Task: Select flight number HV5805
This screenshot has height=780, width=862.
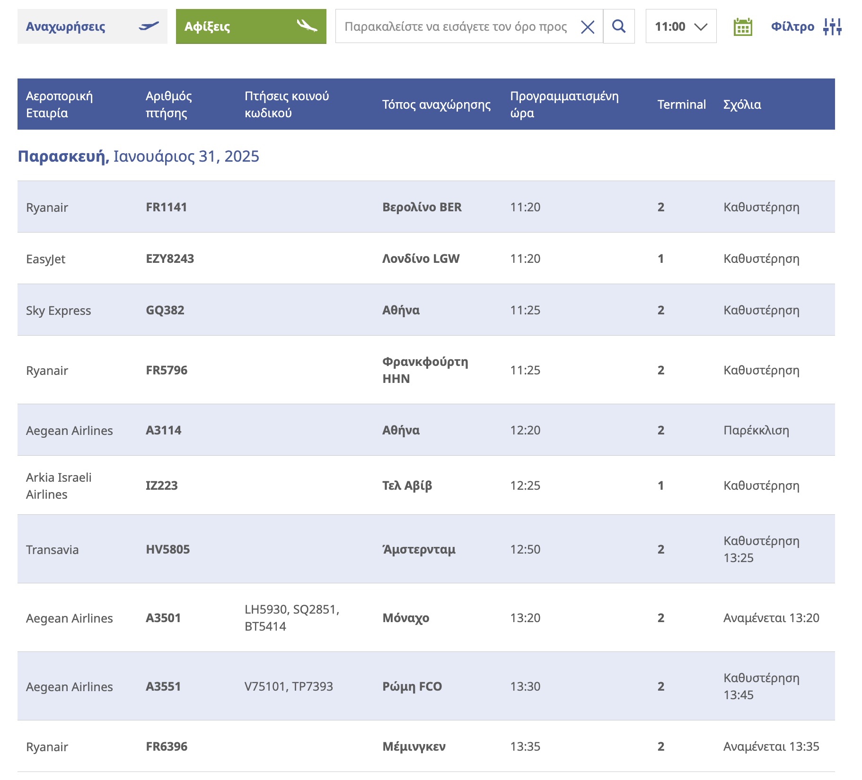Action: tap(168, 549)
